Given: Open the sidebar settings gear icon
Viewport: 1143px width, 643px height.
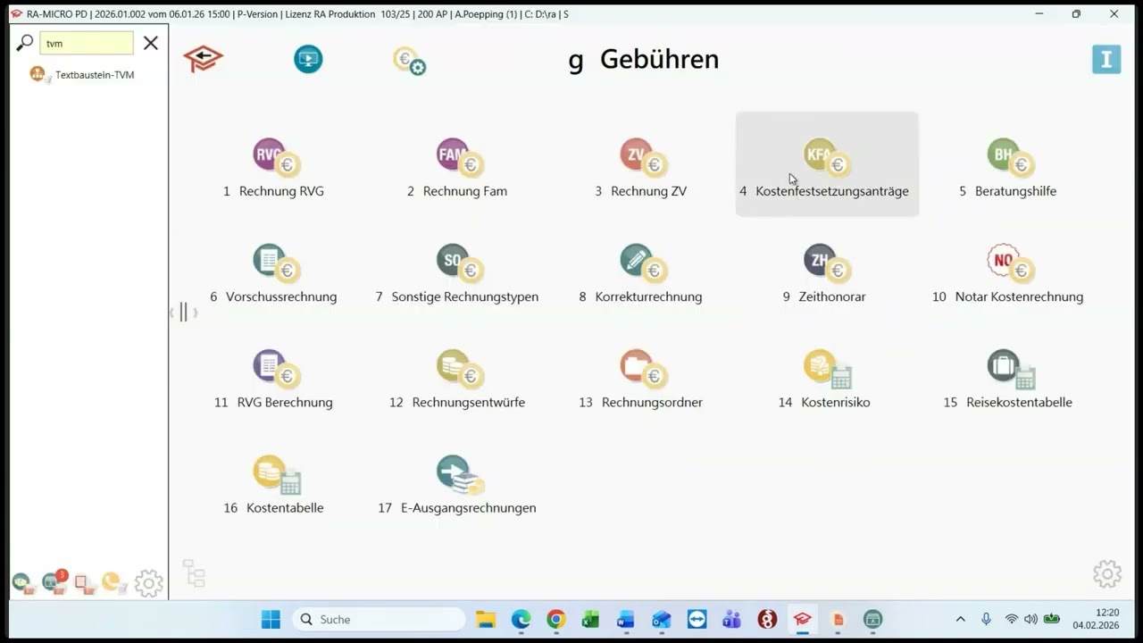Looking at the screenshot, I should click(148, 584).
